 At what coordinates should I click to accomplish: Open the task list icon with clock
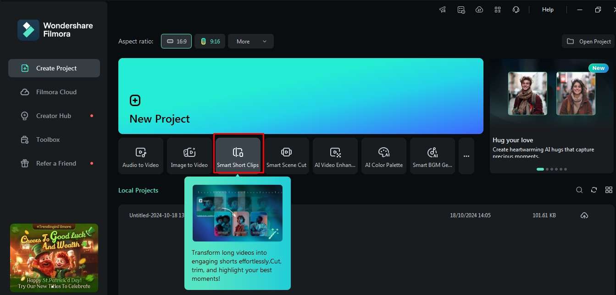point(461,10)
